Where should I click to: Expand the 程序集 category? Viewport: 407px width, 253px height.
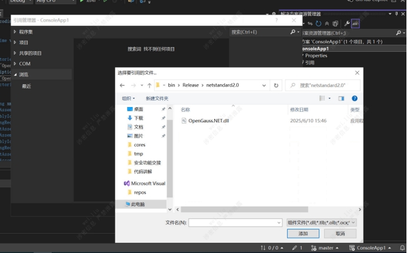coord(15,32)
